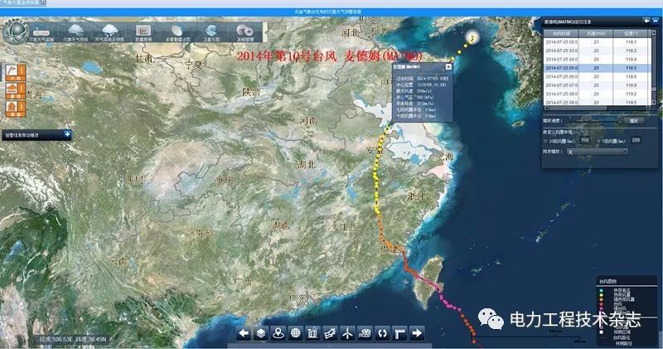Click the left arrow in bottom toolbar

click(x=244, y=333)
